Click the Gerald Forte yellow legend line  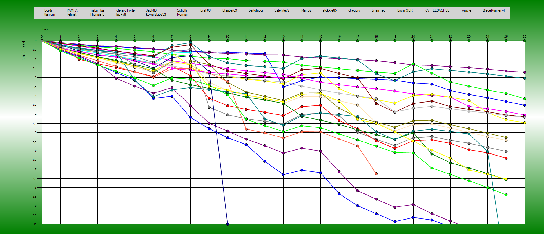(x=112, y=10)
